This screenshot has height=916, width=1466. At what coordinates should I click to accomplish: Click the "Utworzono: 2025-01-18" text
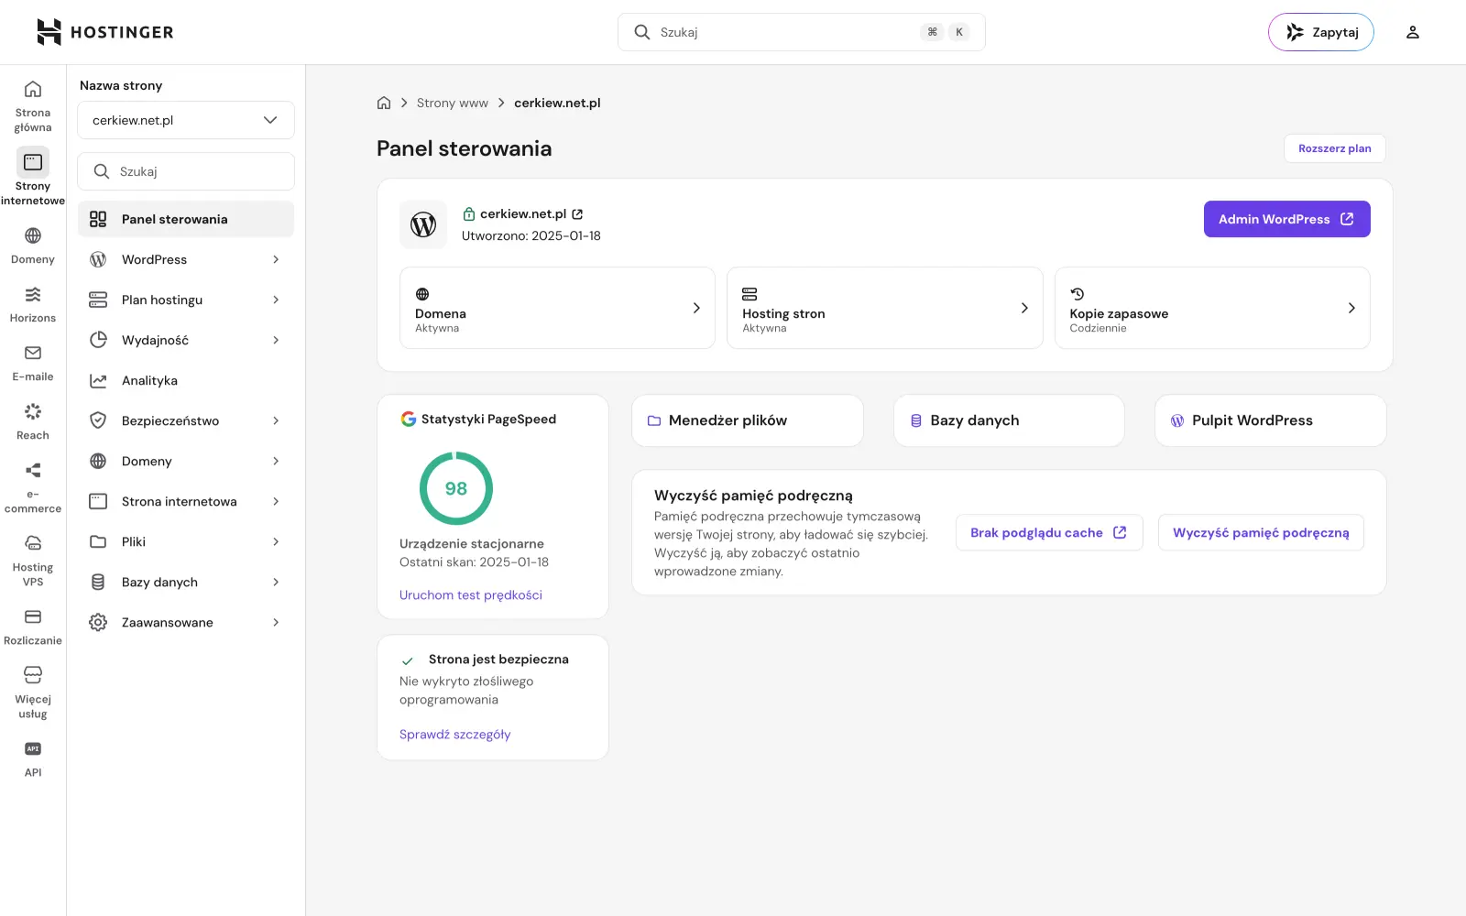click(531, 235)
